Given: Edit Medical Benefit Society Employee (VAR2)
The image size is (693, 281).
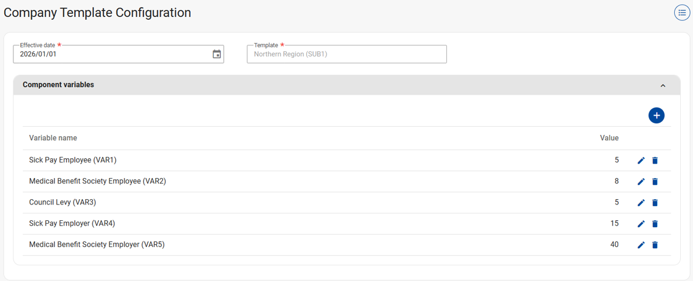Looking at the screenshot, I should tap(641, 182).
